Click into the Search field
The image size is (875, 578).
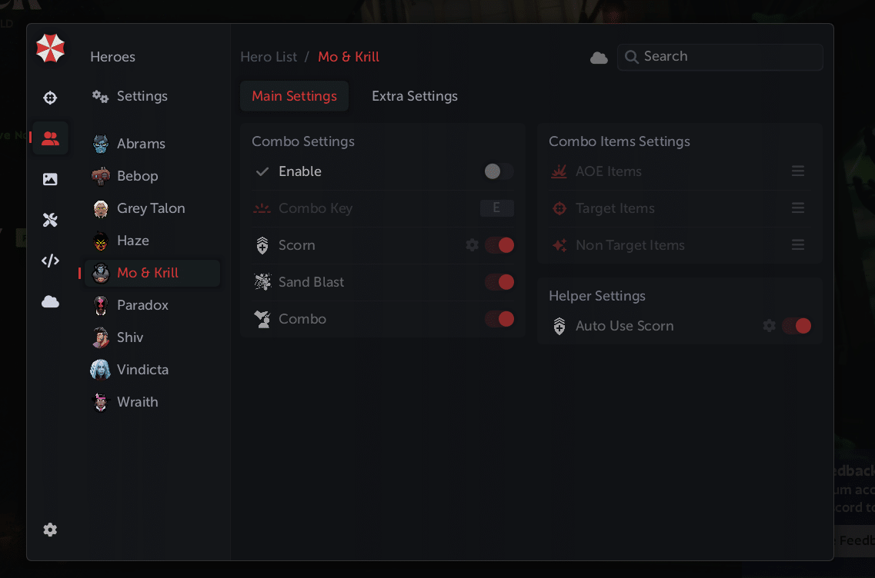[727, 57]
